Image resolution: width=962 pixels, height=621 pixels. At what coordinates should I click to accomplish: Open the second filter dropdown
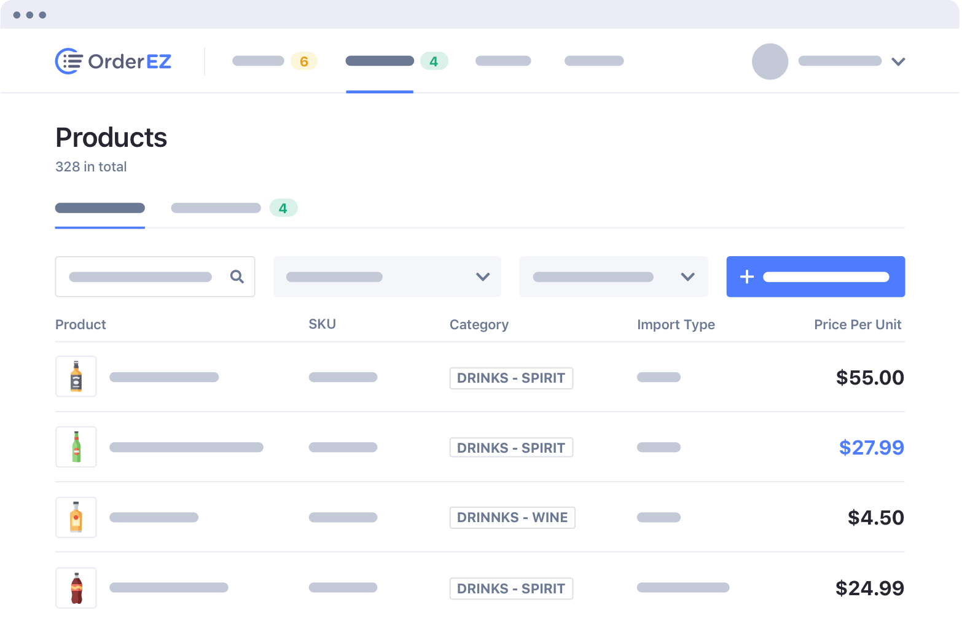click(x=613, y=276)
